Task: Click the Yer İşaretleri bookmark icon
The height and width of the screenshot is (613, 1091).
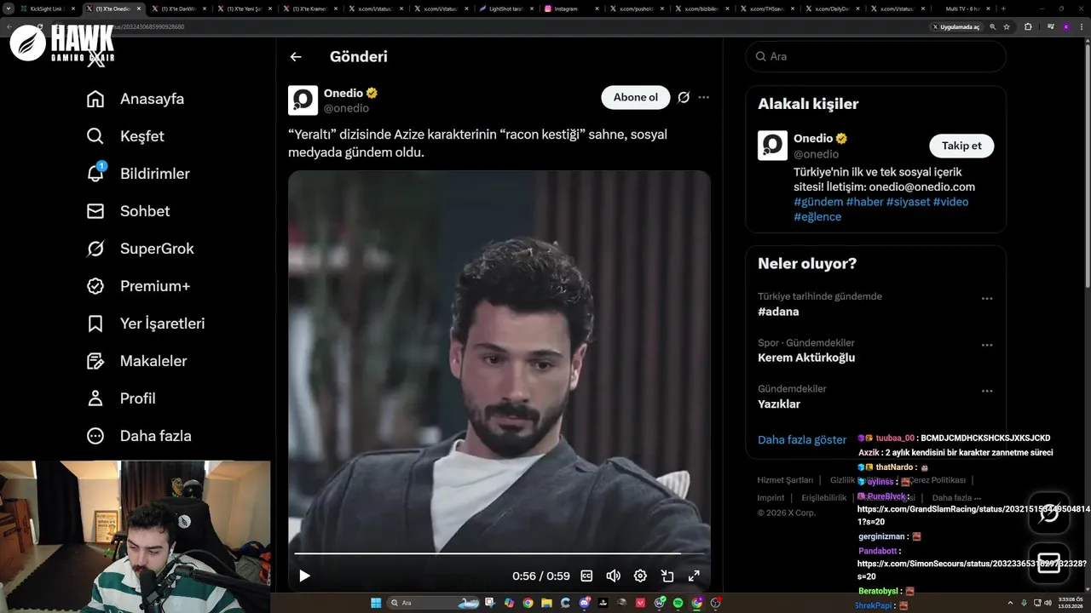Action: [95, 324]
